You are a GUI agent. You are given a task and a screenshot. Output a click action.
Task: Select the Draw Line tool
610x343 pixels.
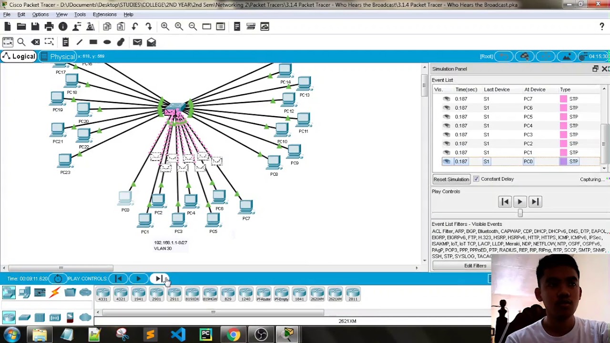[x=80, y=42]
